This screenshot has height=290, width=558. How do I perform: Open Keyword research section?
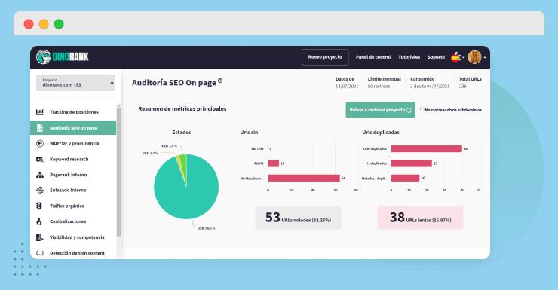(73, 159)
